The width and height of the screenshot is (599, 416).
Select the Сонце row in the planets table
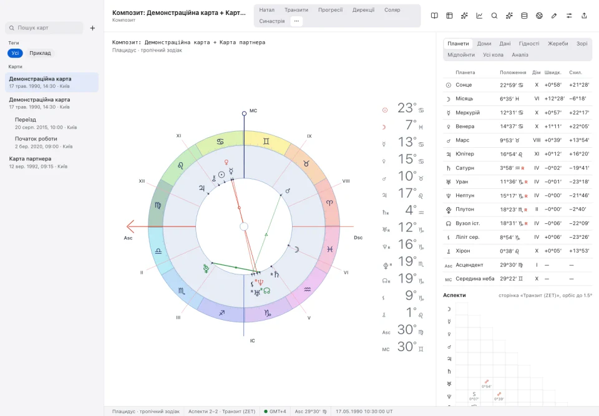pos(517,85)
